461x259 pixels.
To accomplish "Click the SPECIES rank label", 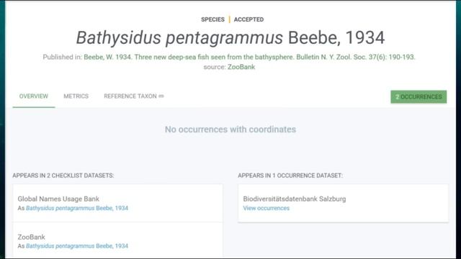I will coord(212,19).
